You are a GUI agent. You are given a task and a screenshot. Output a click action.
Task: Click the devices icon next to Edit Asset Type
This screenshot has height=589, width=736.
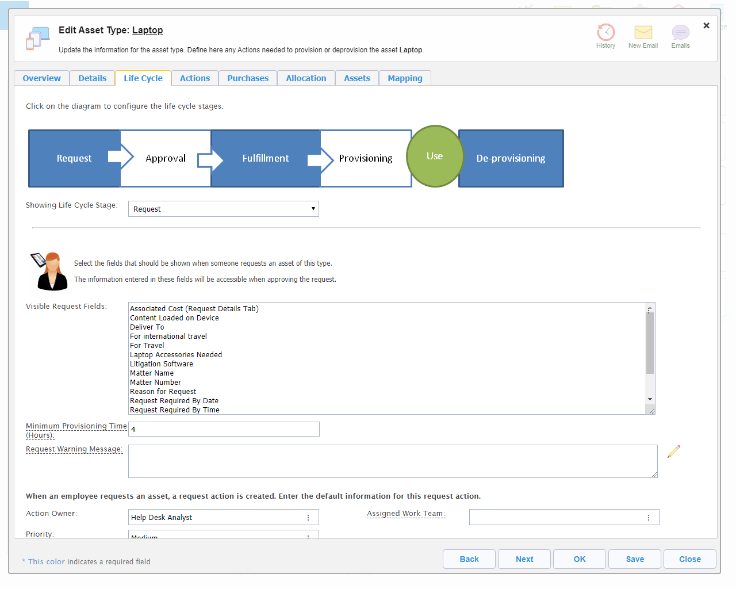click(x=38, y=39)
